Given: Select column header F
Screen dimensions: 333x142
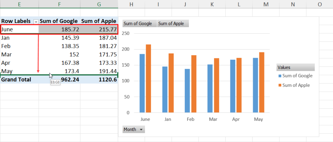Looking at the screenshot, I should point(60,4).
